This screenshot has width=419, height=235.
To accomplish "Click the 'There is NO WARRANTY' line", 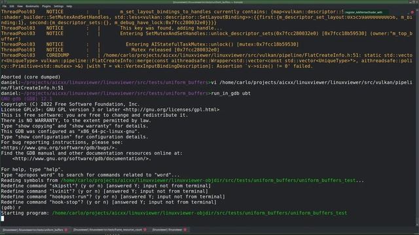I will coord(76,120).
